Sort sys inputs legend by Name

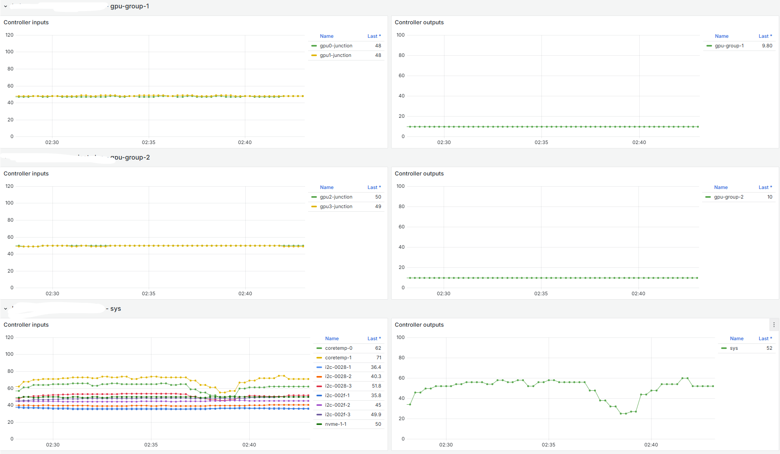332,339
